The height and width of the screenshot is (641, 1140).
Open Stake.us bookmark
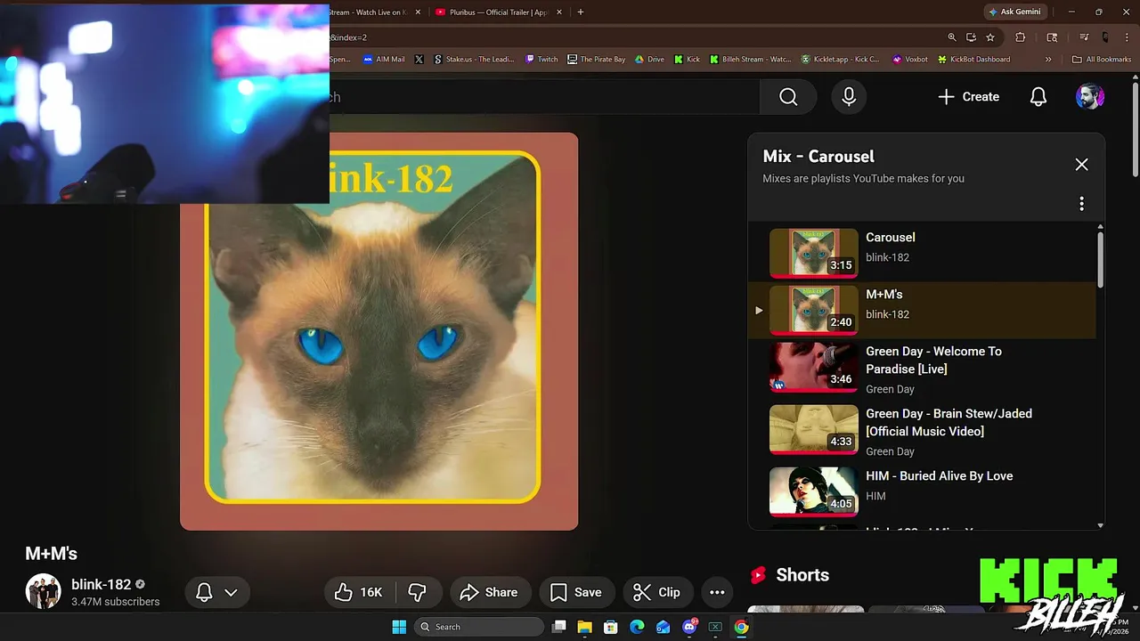[474, 60]
